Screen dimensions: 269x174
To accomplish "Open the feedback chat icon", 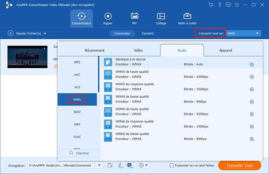I will pos(228,4).
